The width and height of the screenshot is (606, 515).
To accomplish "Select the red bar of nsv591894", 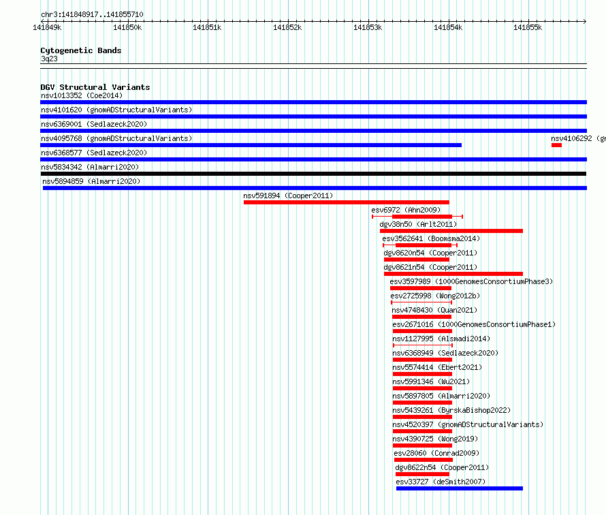I will pyautogui.click(x=347, y=202).
